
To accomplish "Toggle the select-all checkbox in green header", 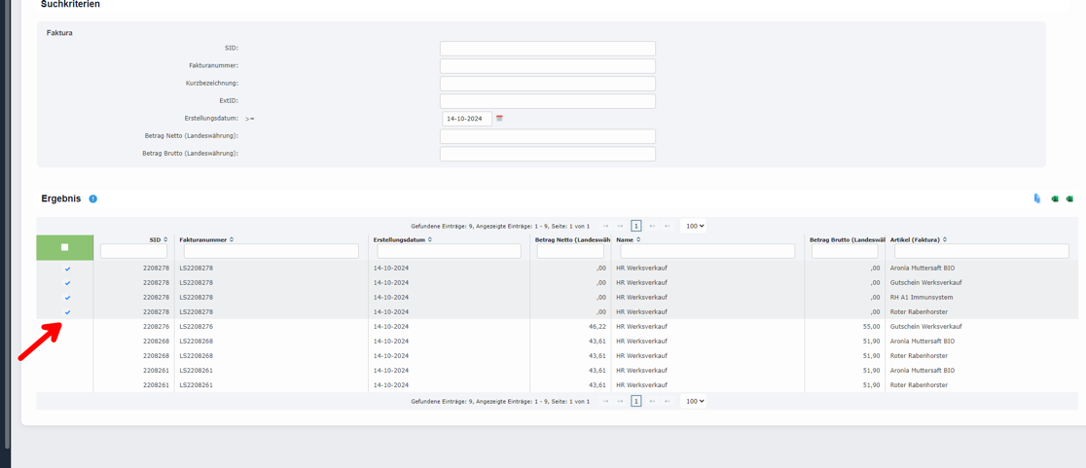I will 65,247.
